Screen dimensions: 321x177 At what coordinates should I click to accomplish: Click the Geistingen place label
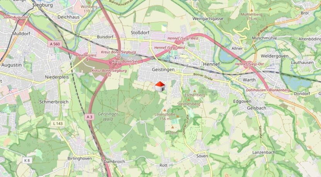pos(163,70)
